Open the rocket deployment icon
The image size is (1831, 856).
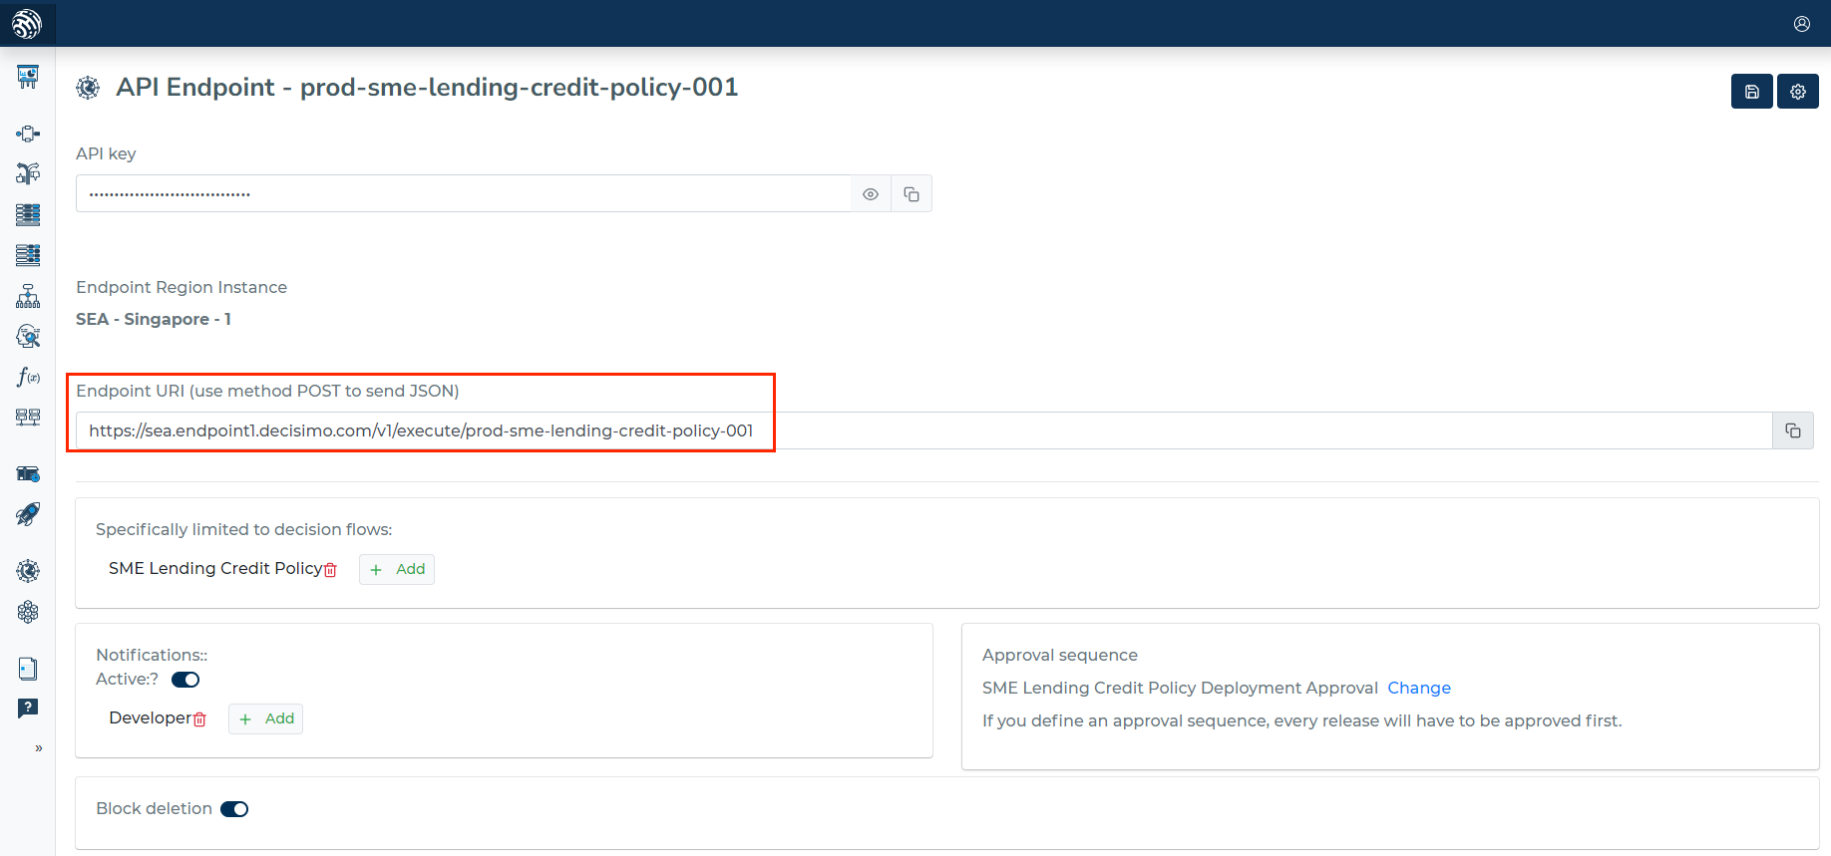pyautogui.click(x=28, y=514)
